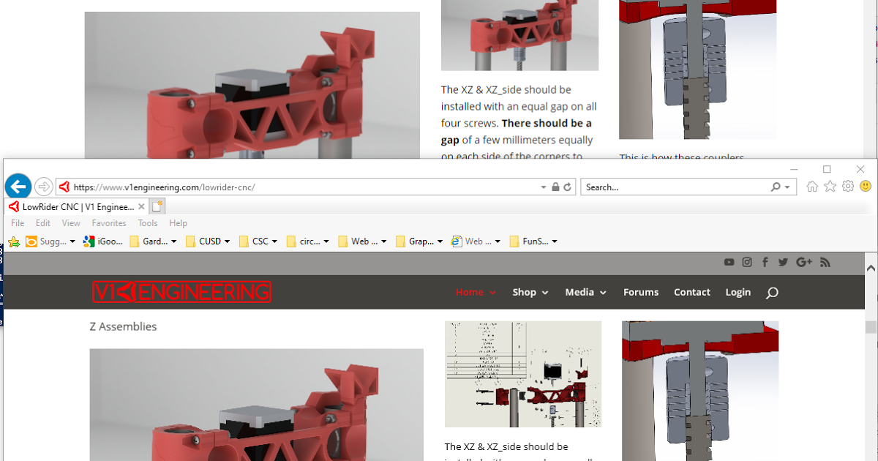This screenshot has height=461, width=878.
Task: Open the Edit menu
Action: 43,223
